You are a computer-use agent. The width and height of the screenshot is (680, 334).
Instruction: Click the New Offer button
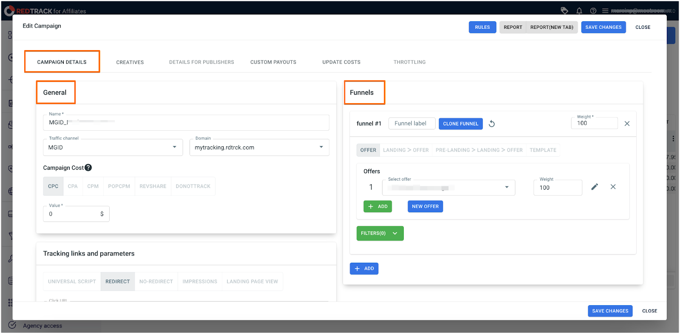coord(425,207)
